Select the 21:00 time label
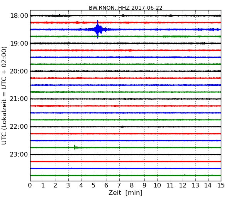The height and width of the screenshot is (201, 251). tap(19, 99)
